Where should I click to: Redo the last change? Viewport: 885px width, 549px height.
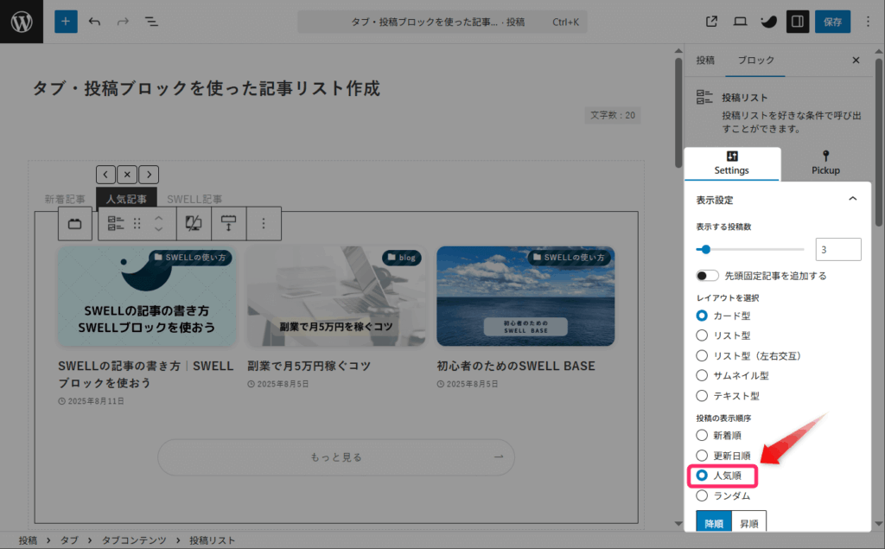(x=123, y=22)
